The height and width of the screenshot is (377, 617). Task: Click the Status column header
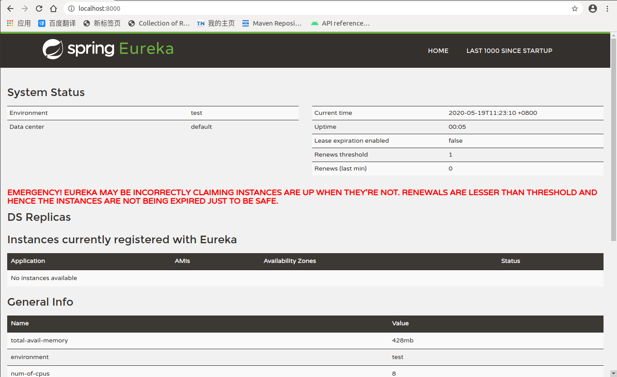(x=511, y=261)
